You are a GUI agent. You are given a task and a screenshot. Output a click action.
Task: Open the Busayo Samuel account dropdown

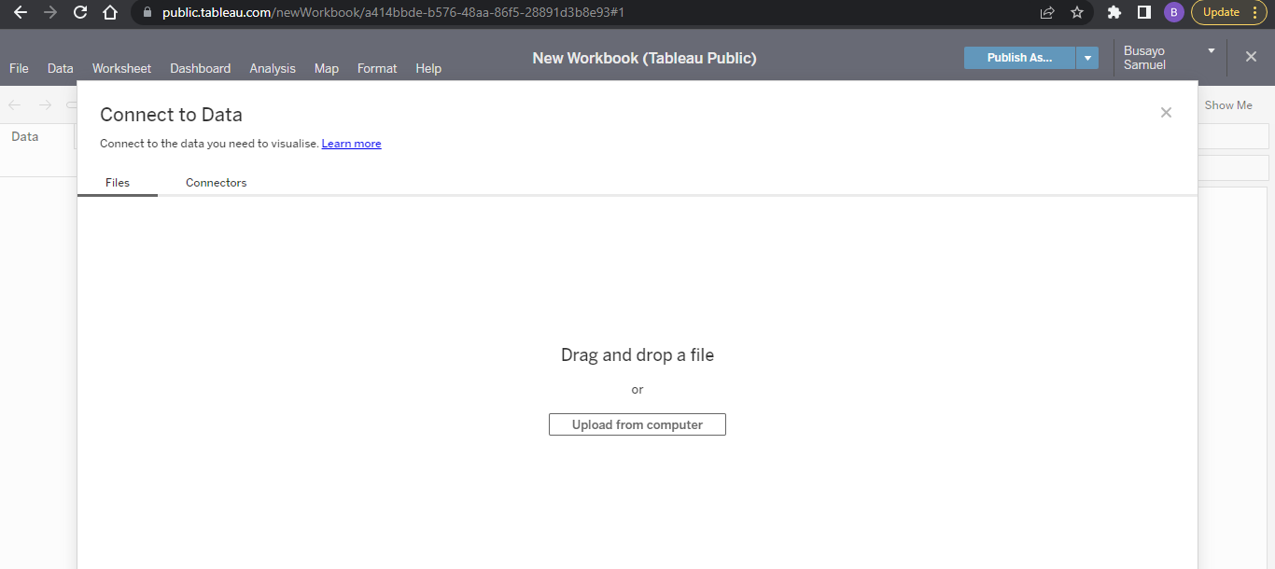pyautogui.click(x=1170, y=57)
